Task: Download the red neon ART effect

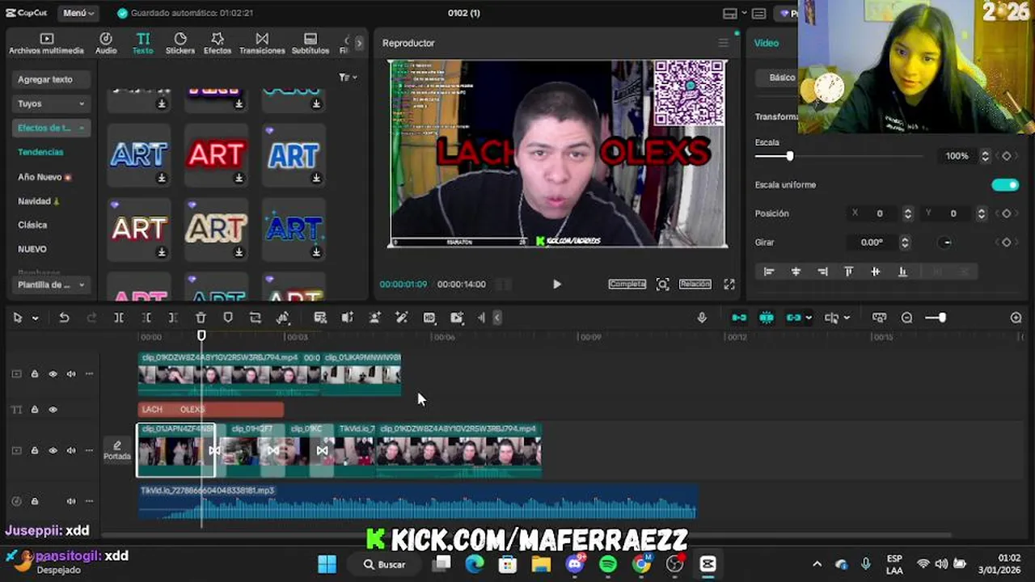Action: pos(239,178)
